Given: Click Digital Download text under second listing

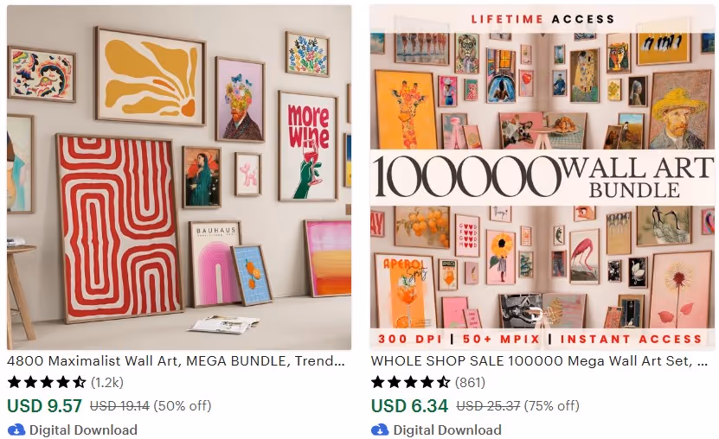Looking at the screenshot, I should [x=447, y=429].
